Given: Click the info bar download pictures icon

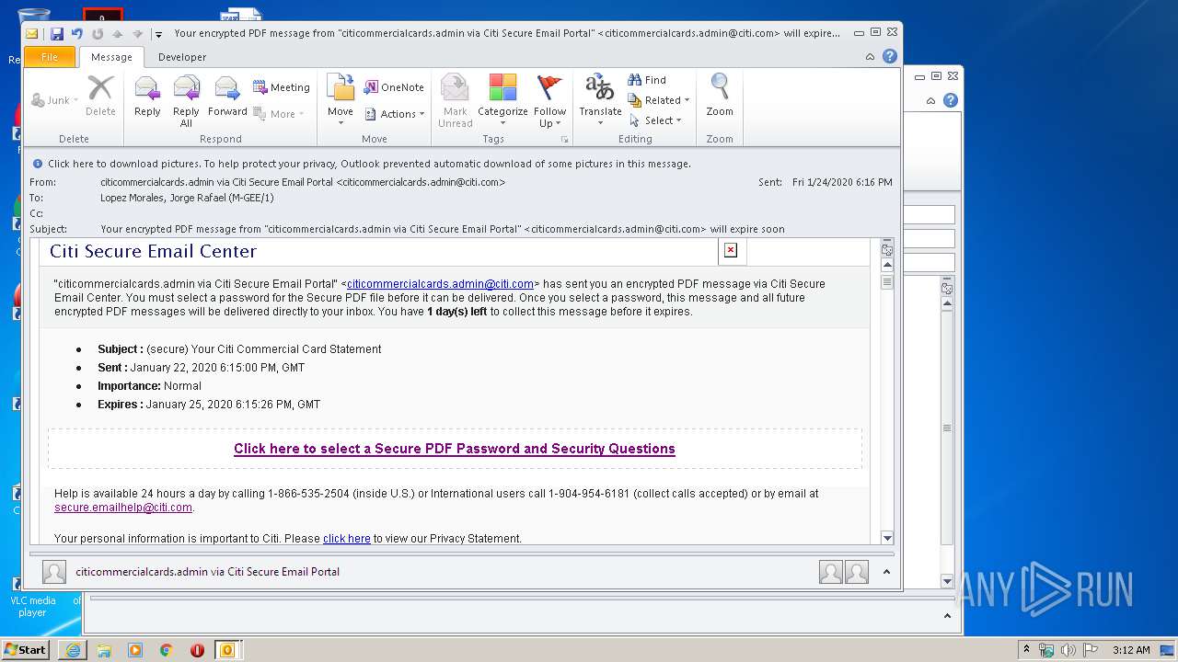Looking at the screenshot, I should pyautogui.click(x=38, y=164).
